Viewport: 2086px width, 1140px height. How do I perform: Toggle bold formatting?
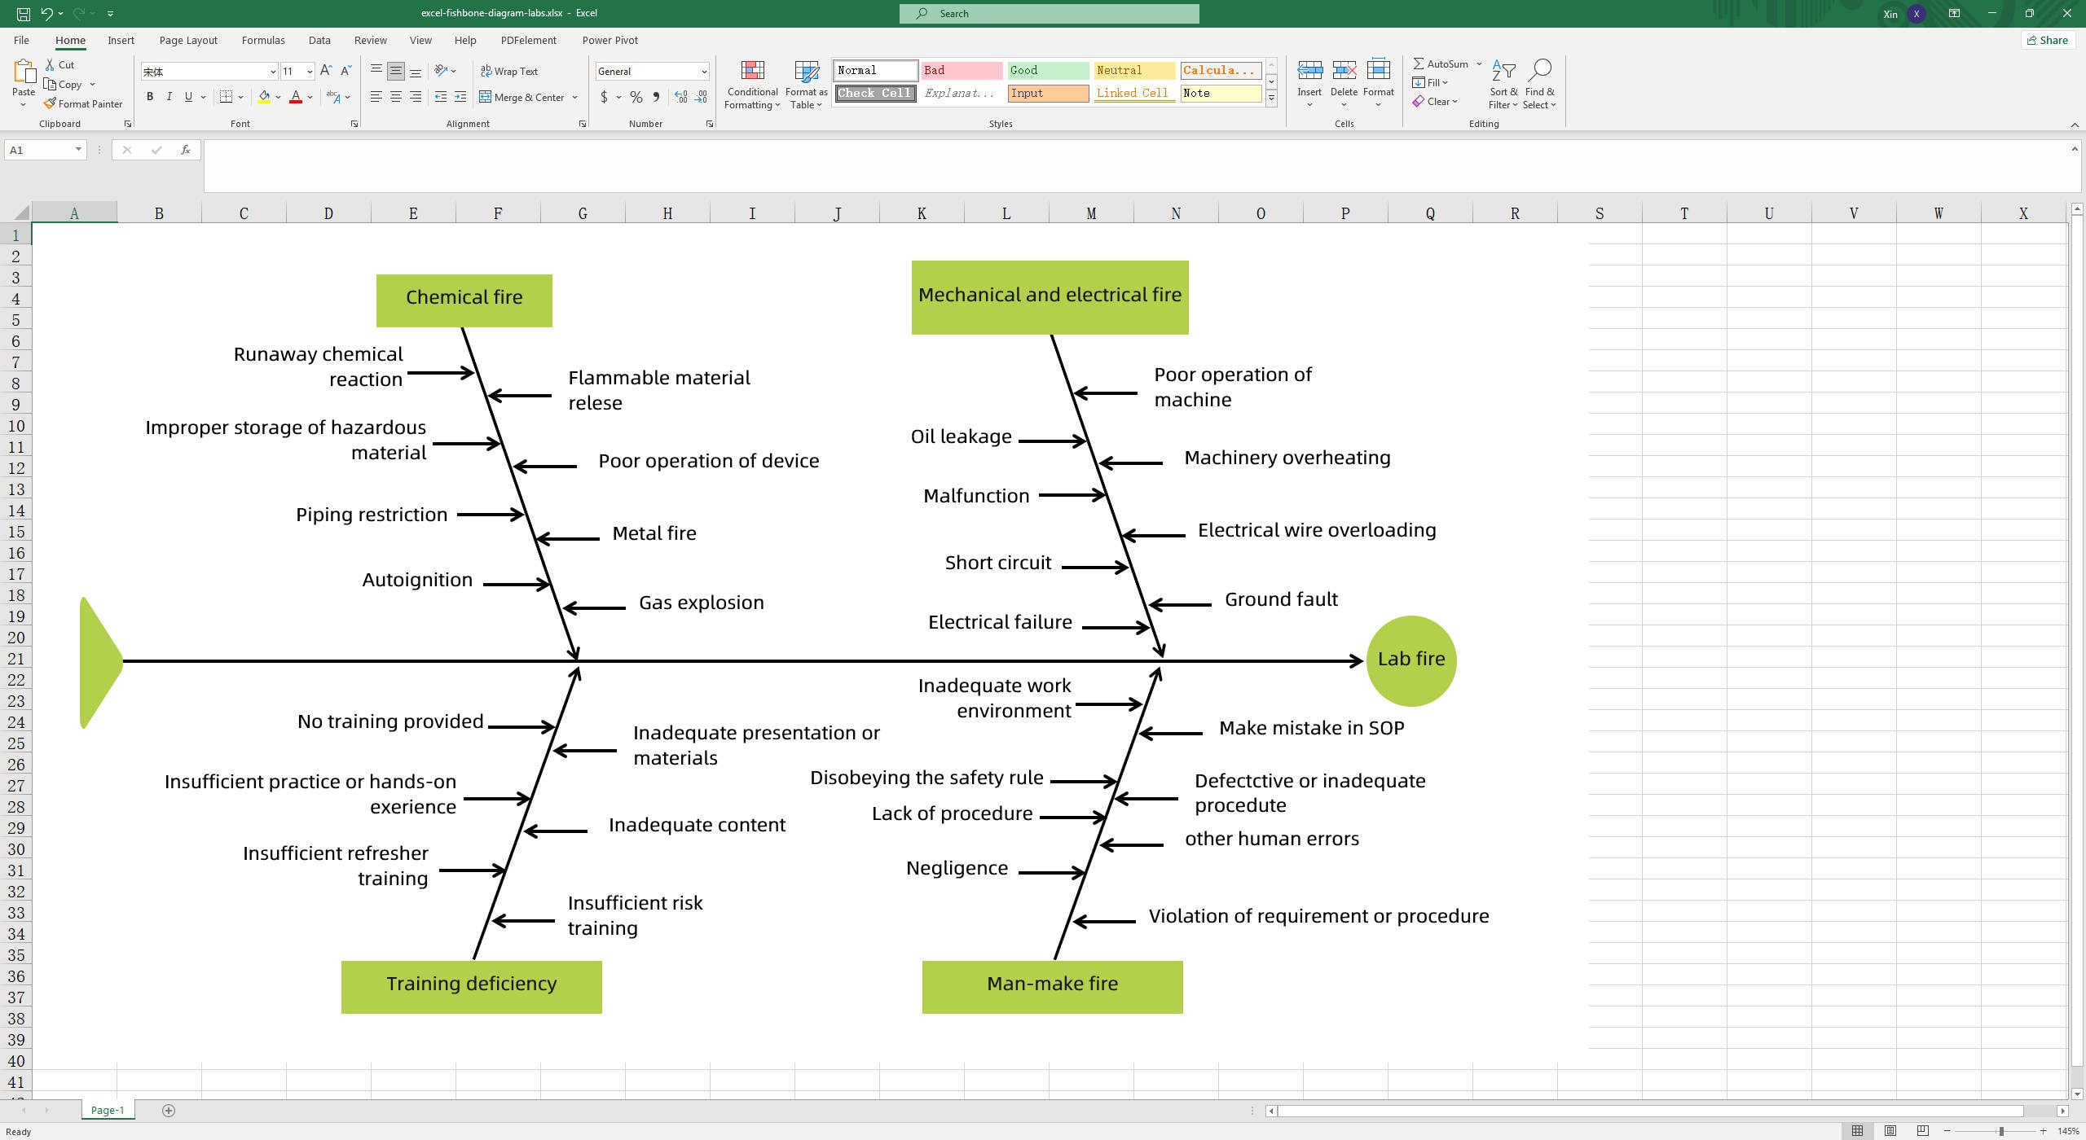point(150,97)
